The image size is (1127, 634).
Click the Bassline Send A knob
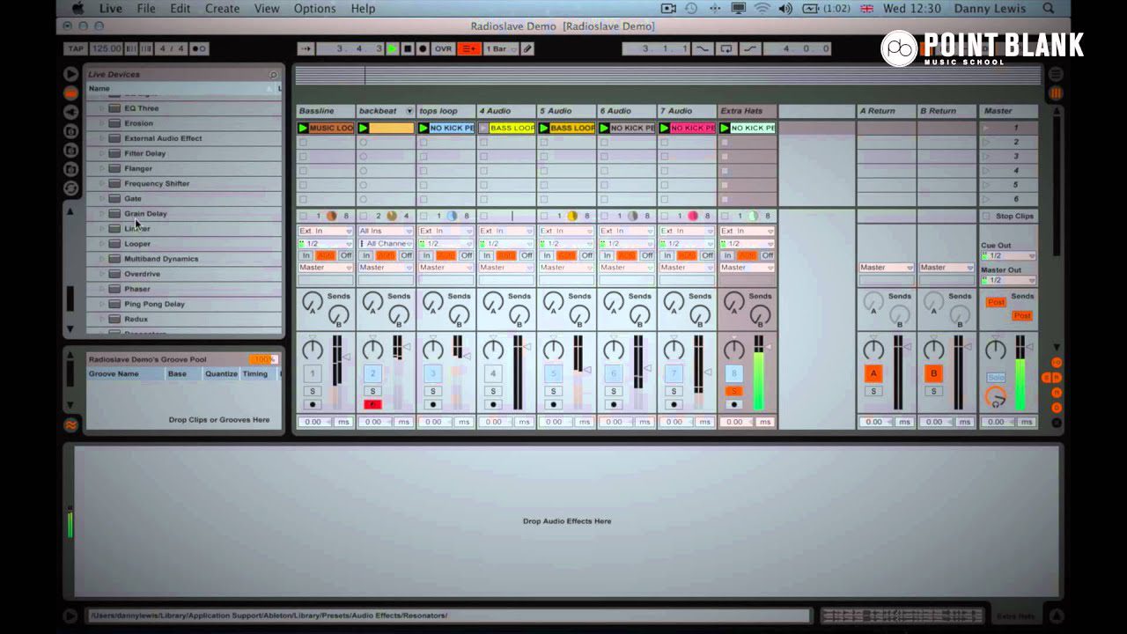[x=311, y=302]
